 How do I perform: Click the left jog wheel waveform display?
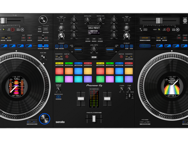tap(16, 86)
